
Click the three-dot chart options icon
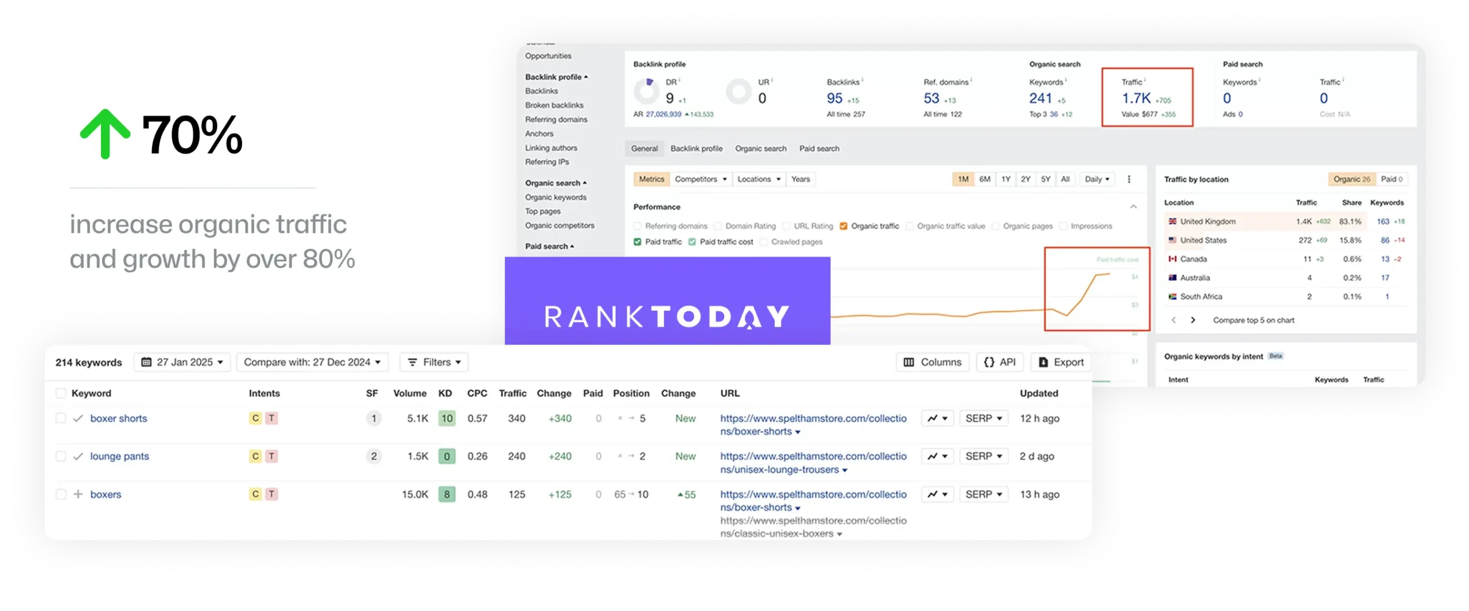(x=1129, y=179)
